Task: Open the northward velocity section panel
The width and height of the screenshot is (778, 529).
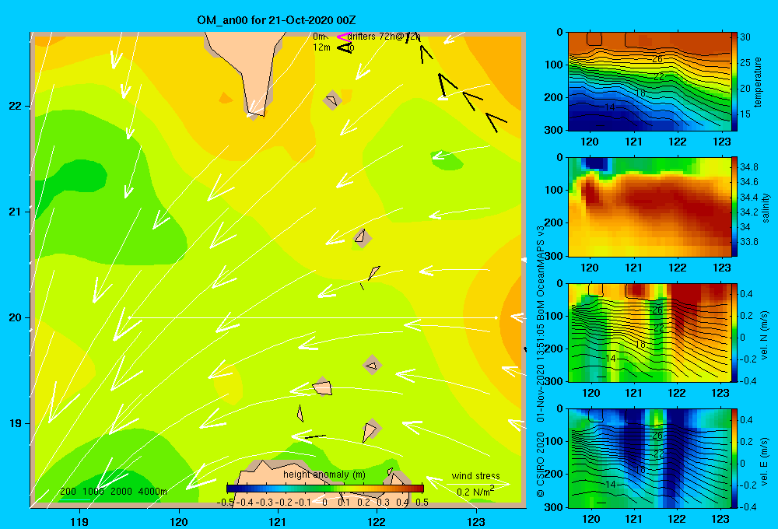Action: pos(650,332)
